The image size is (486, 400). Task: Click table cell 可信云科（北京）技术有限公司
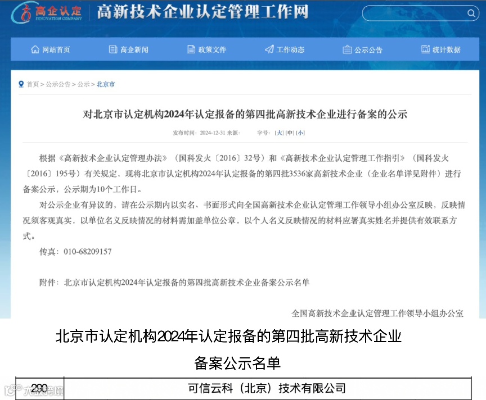click(267, 388)
